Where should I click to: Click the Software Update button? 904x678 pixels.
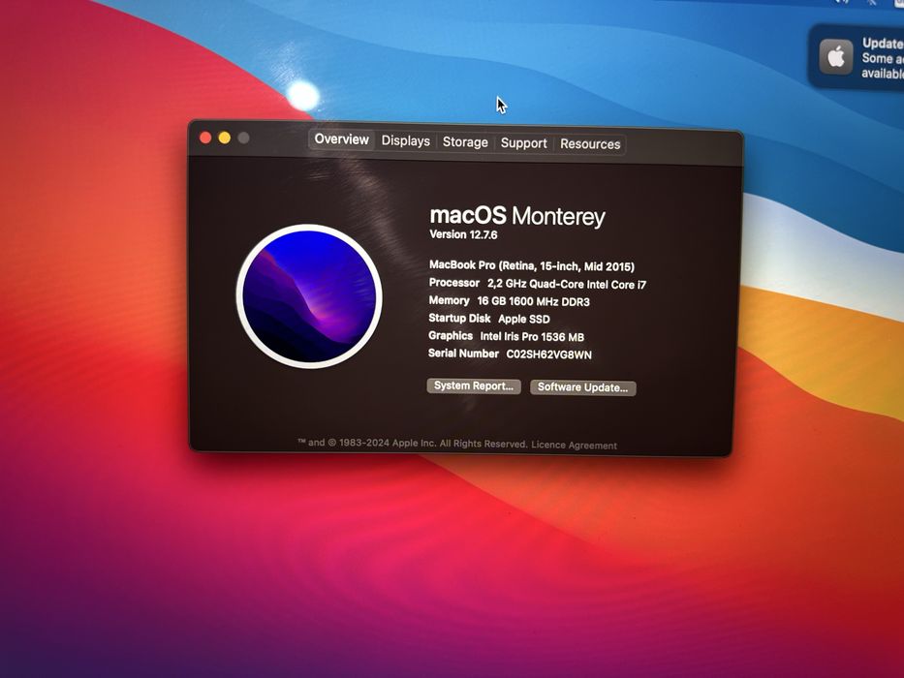583,387
